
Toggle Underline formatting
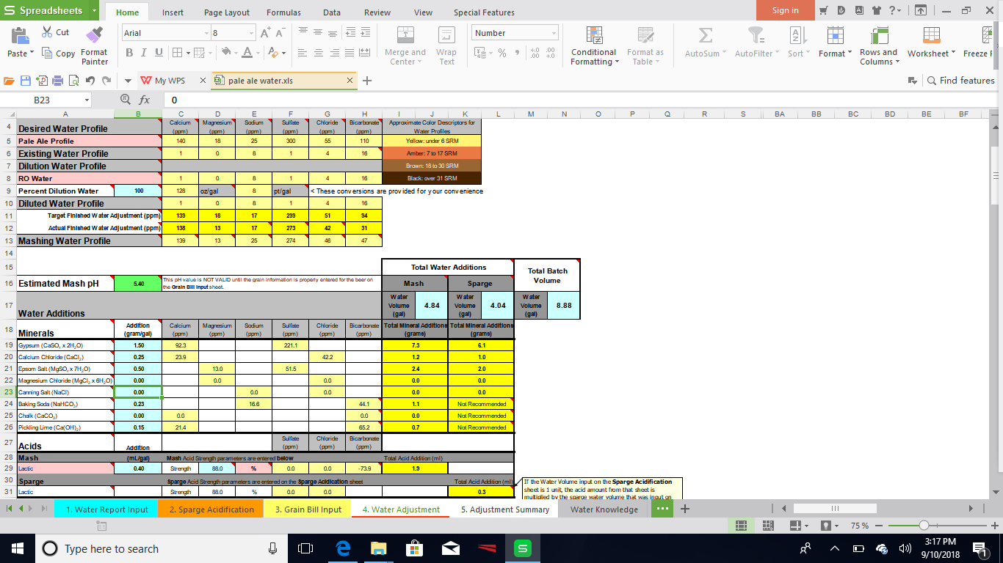[160, 53]
